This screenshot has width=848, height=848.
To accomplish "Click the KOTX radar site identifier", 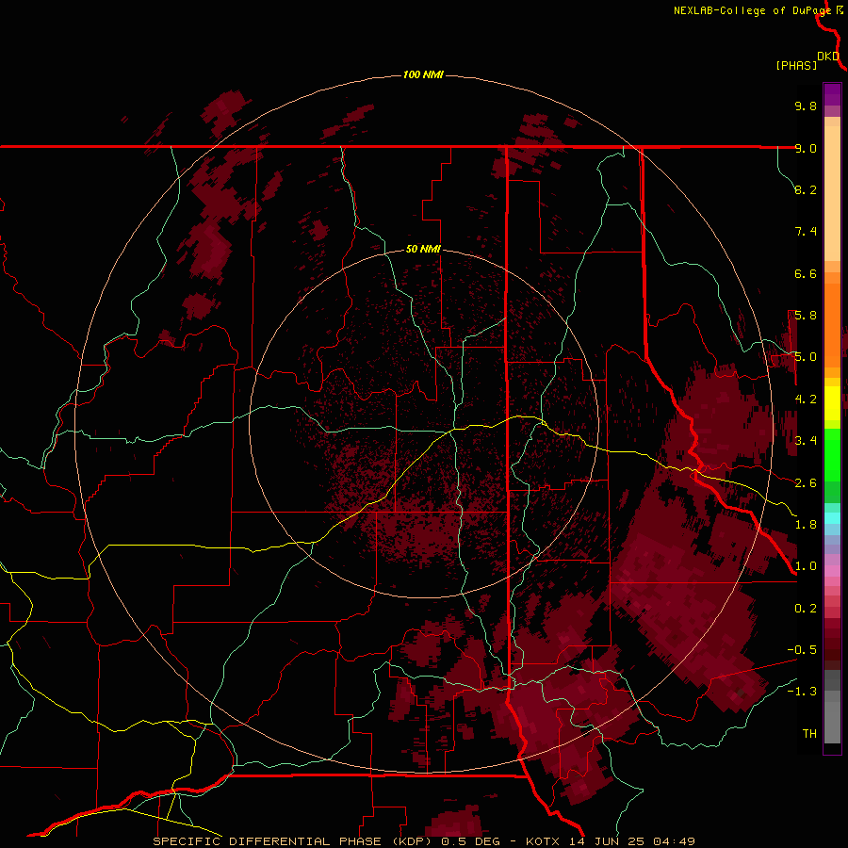I will 544,841.
